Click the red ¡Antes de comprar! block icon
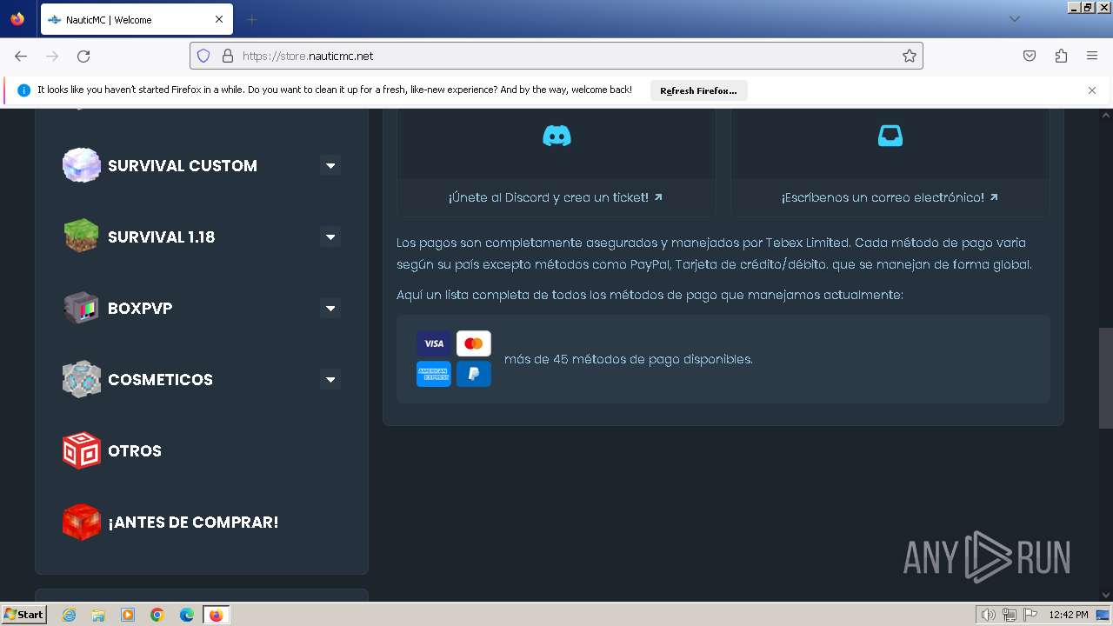Image resolution: width=1113 pixels, height=626 pixels. 81,522
